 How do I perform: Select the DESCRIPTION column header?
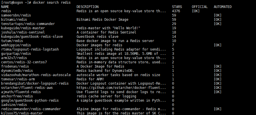click(x=87, y=7)
